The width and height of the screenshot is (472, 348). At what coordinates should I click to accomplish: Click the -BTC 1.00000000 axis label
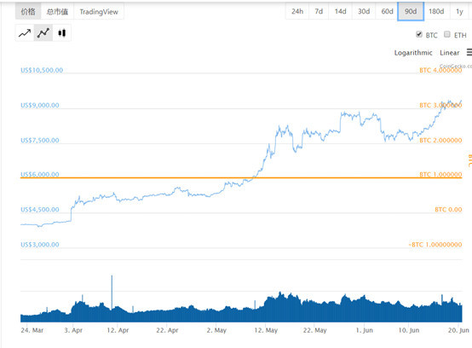coord(435,244)
